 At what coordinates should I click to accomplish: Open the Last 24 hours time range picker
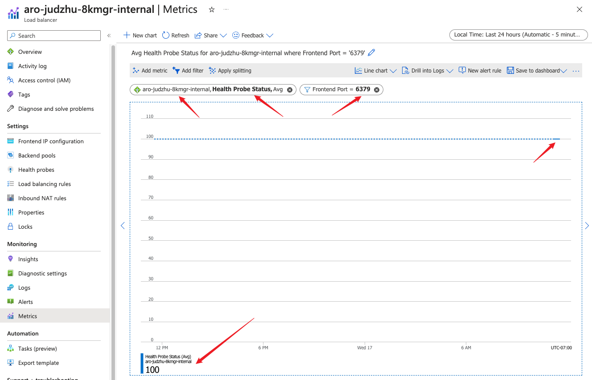(518, 35)
